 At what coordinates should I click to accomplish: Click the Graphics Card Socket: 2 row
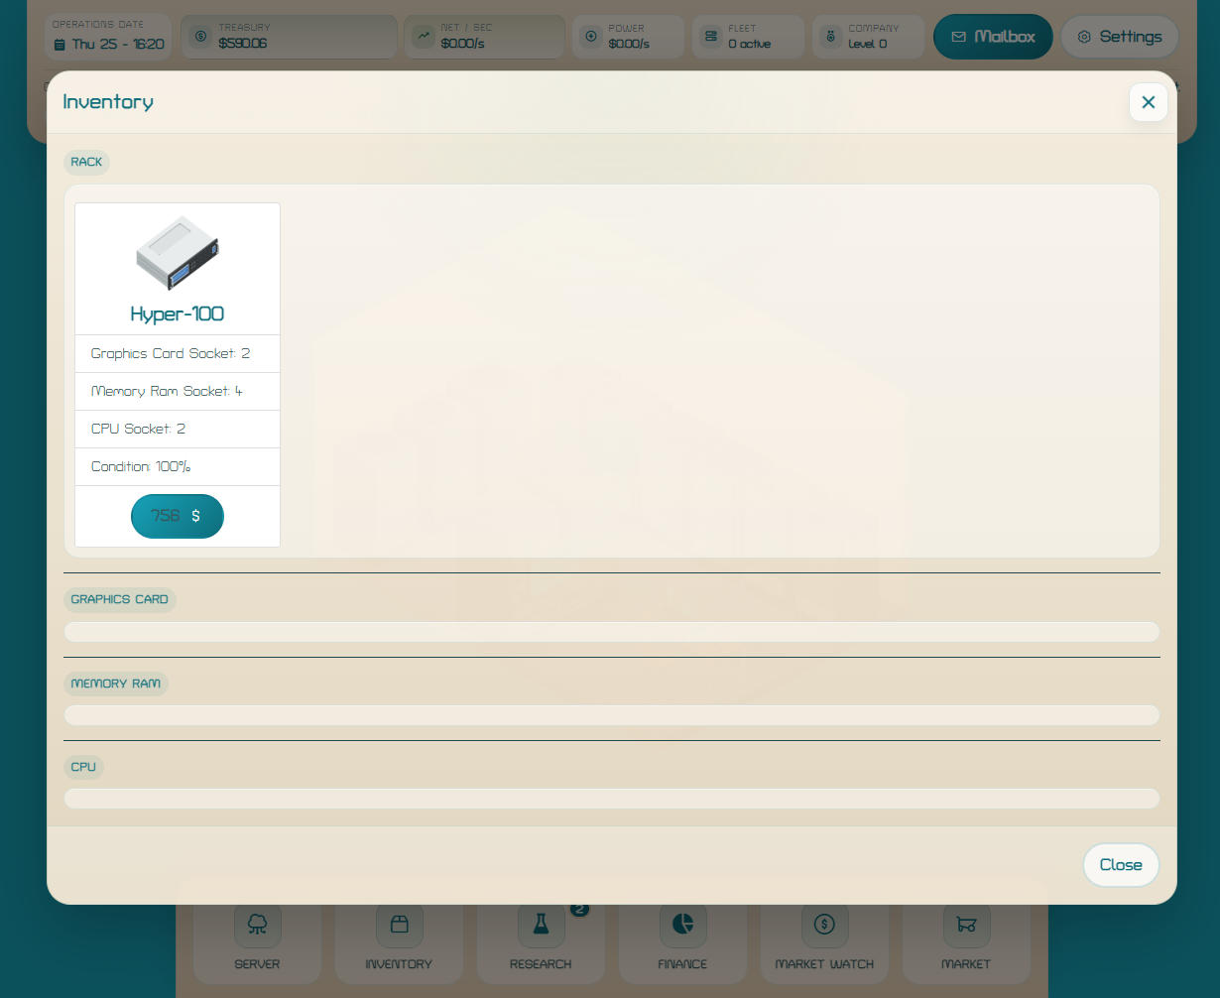[178, 353]
